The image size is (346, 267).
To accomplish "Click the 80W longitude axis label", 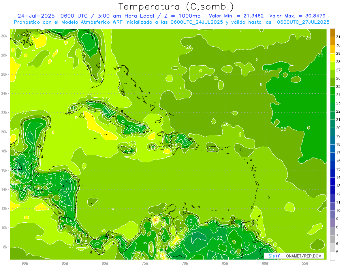I will [x=105, y=263].
